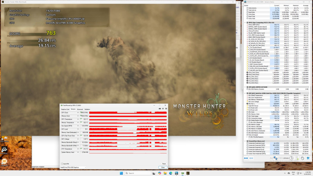313x176 pixels.
Task: Open the GPU Clock sensor dropdown
Action: pos(78,113)
